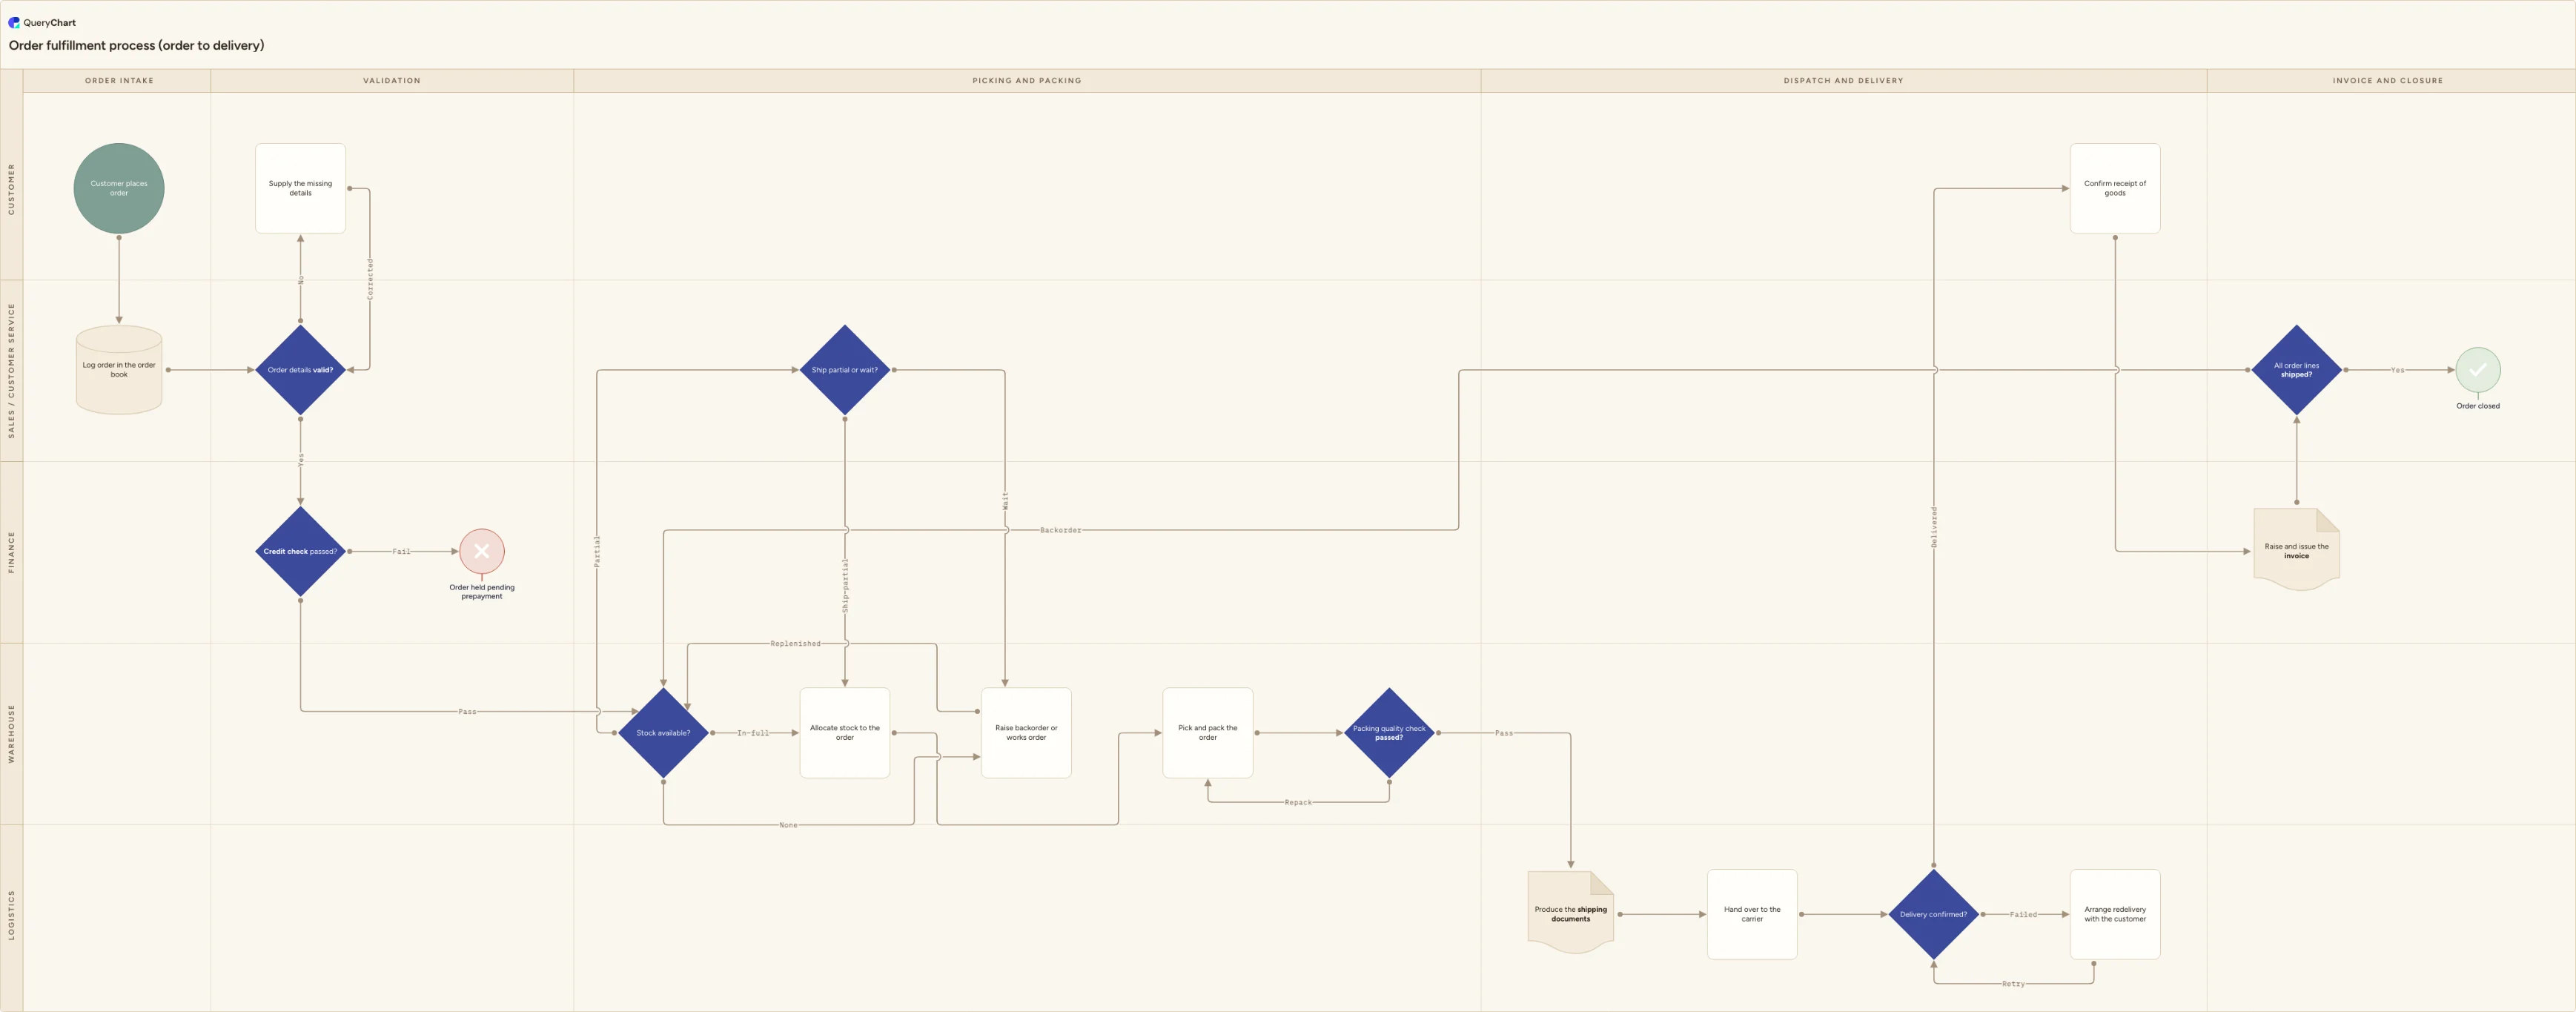Click the 'Stock available?' decision diamond
2576x1012 pixels.
663,733
